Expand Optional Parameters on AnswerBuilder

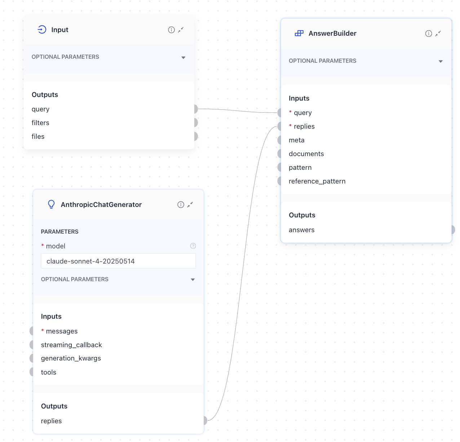point(441,61)
